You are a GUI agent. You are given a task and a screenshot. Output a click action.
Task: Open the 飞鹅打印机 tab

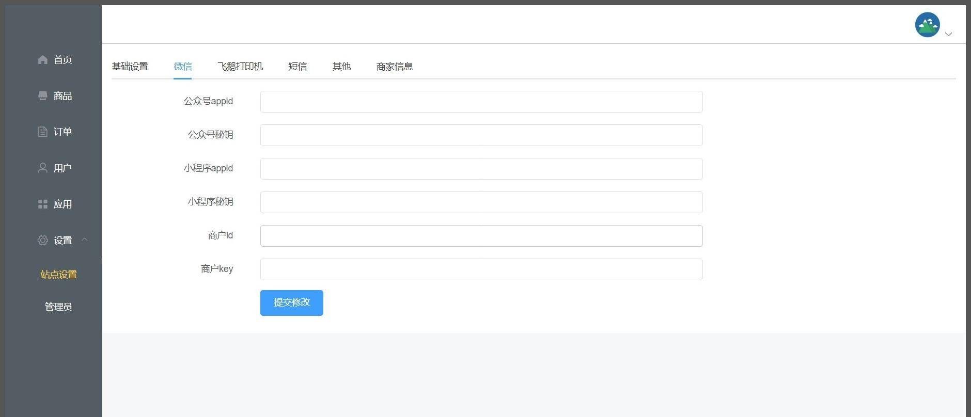click(x=240, y=67)
